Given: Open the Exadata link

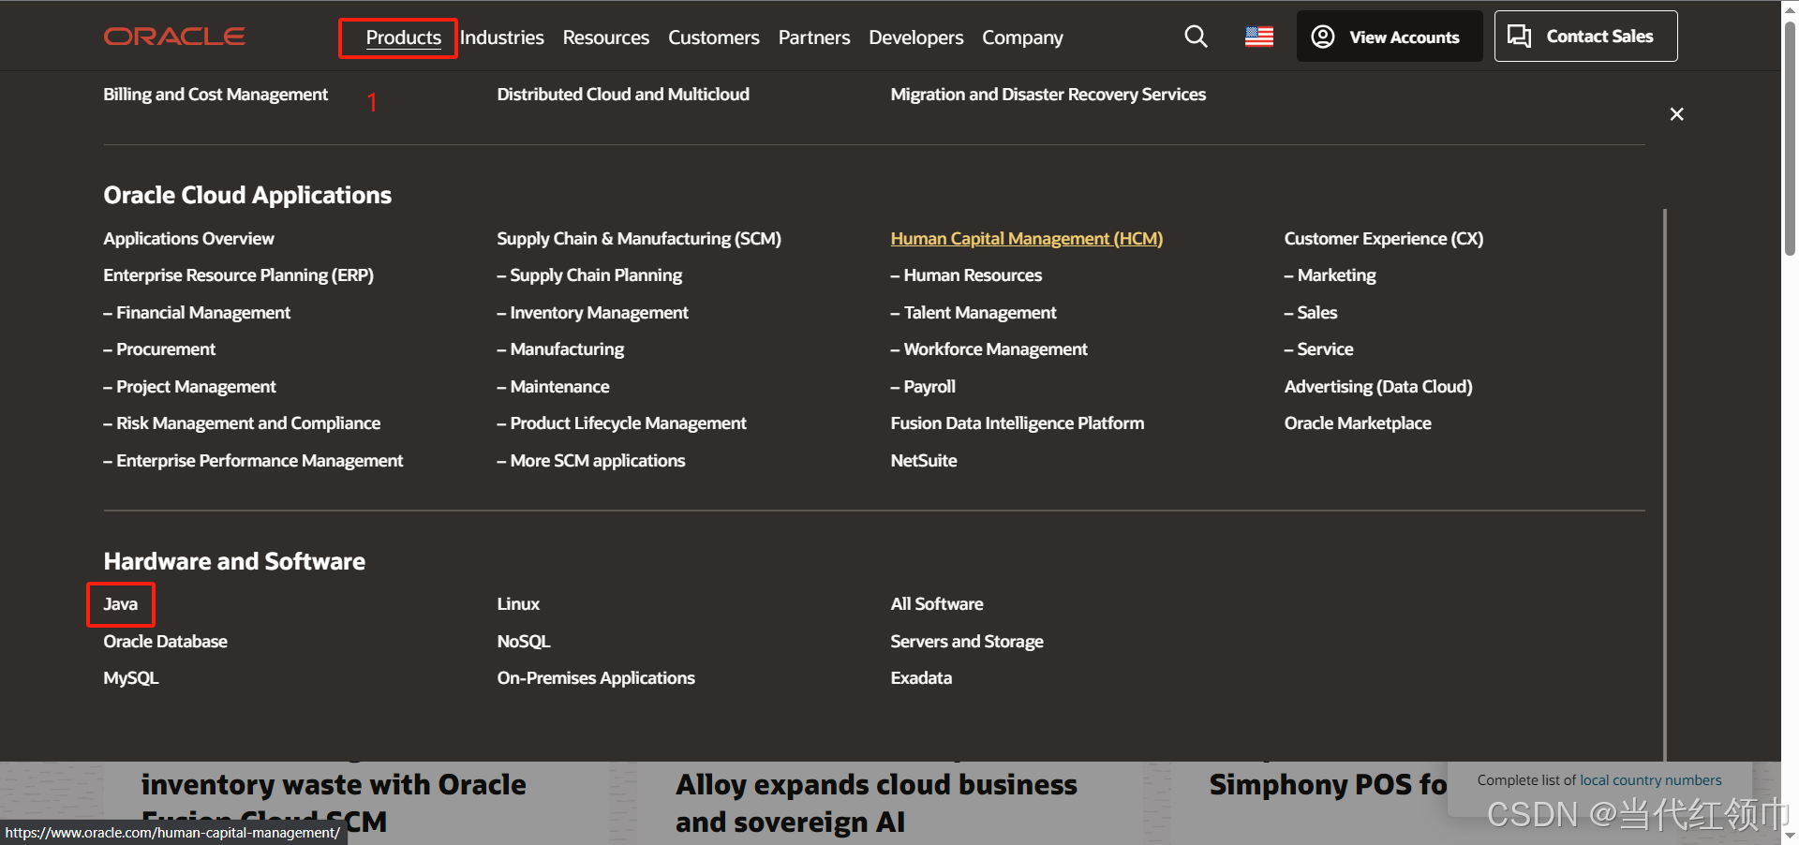Looking at the screenshot, I should 921,678.
